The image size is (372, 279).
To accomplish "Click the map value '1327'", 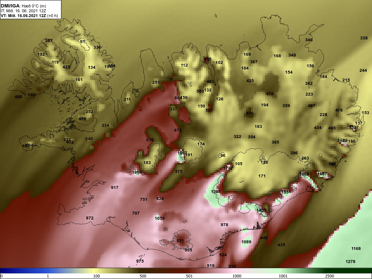I will pyautogui.click(x=354, y=127).
